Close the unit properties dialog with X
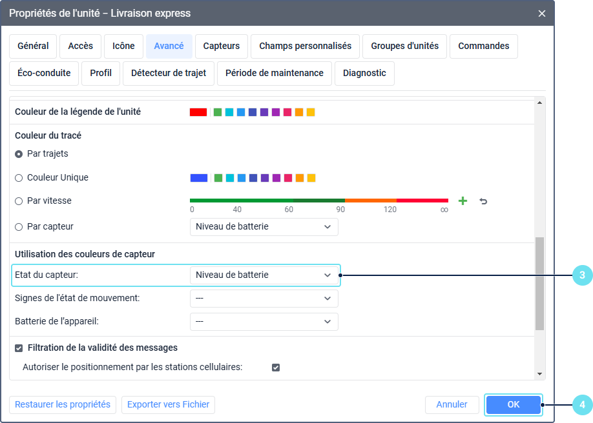 point(542,14)
